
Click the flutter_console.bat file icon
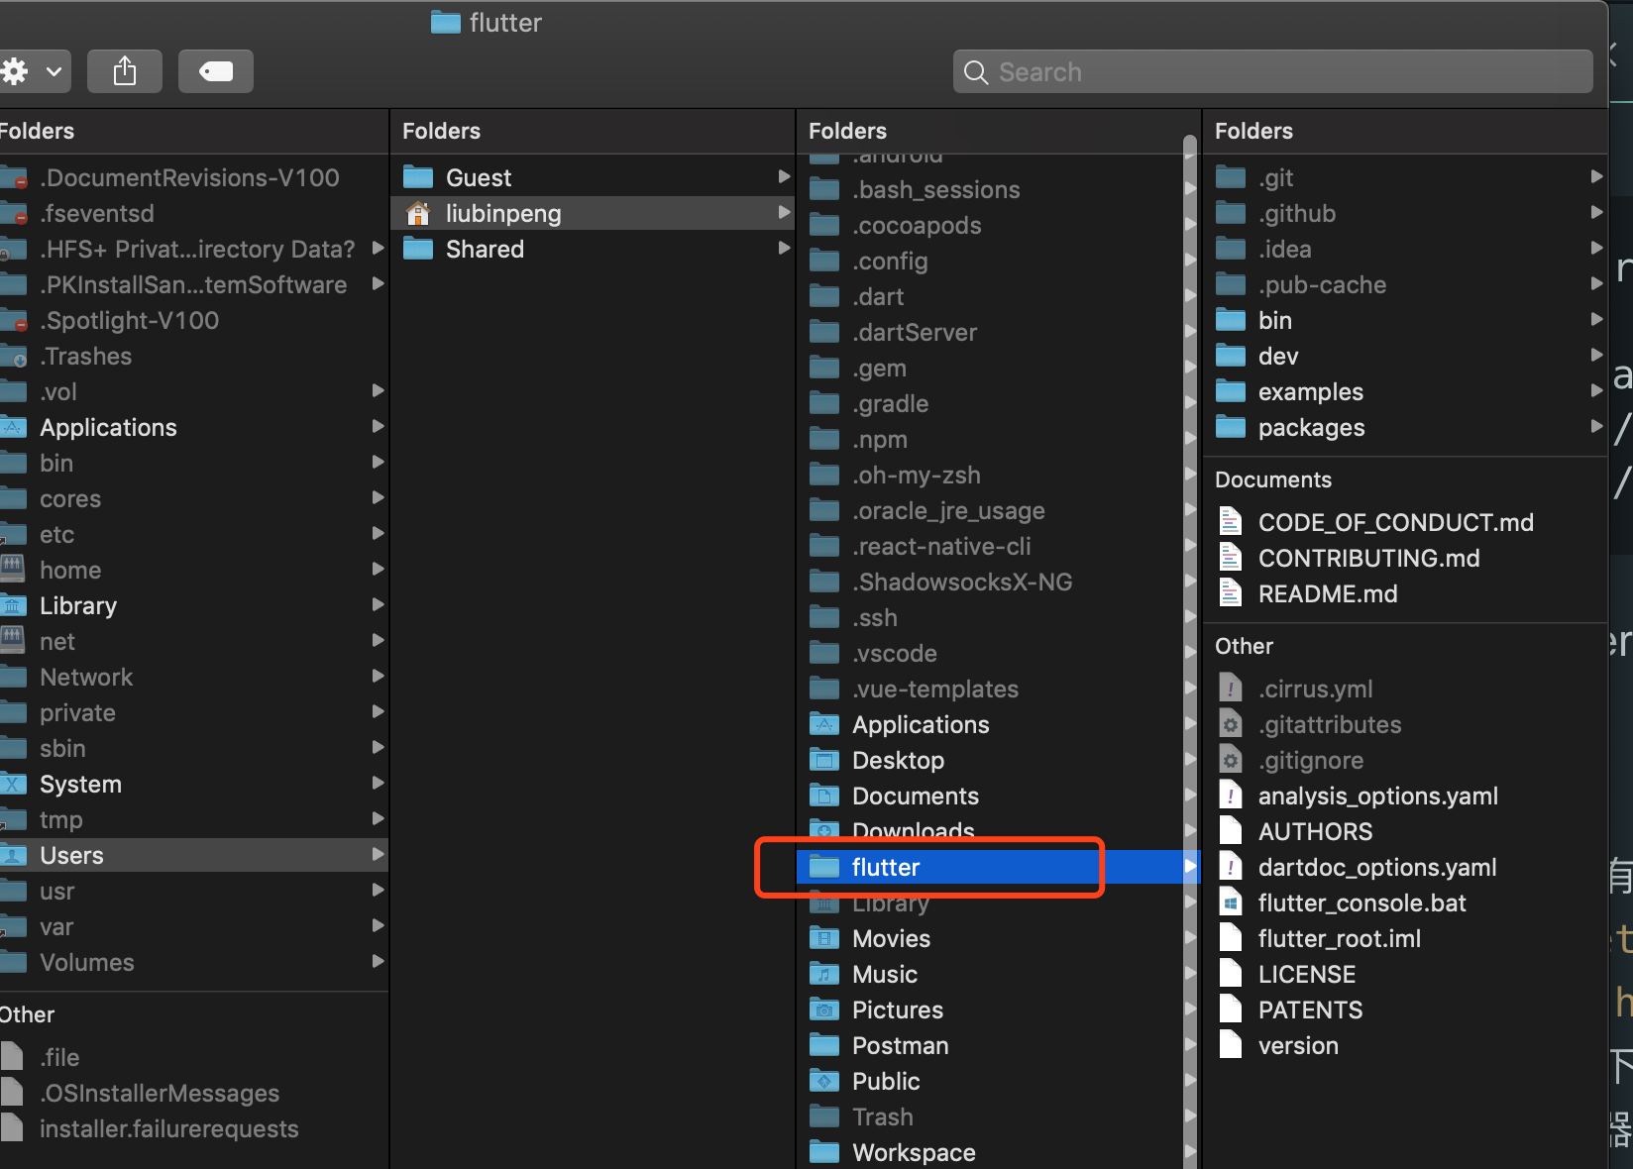point(1231,903)
